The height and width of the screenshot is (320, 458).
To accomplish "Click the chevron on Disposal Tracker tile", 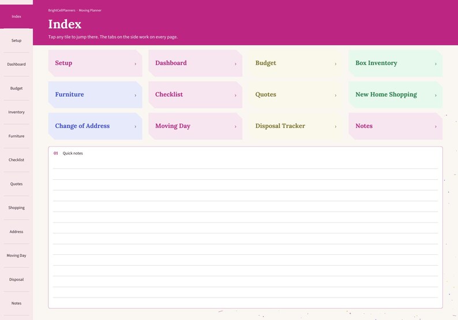I will pyautogui.click(x=336, y=126).
